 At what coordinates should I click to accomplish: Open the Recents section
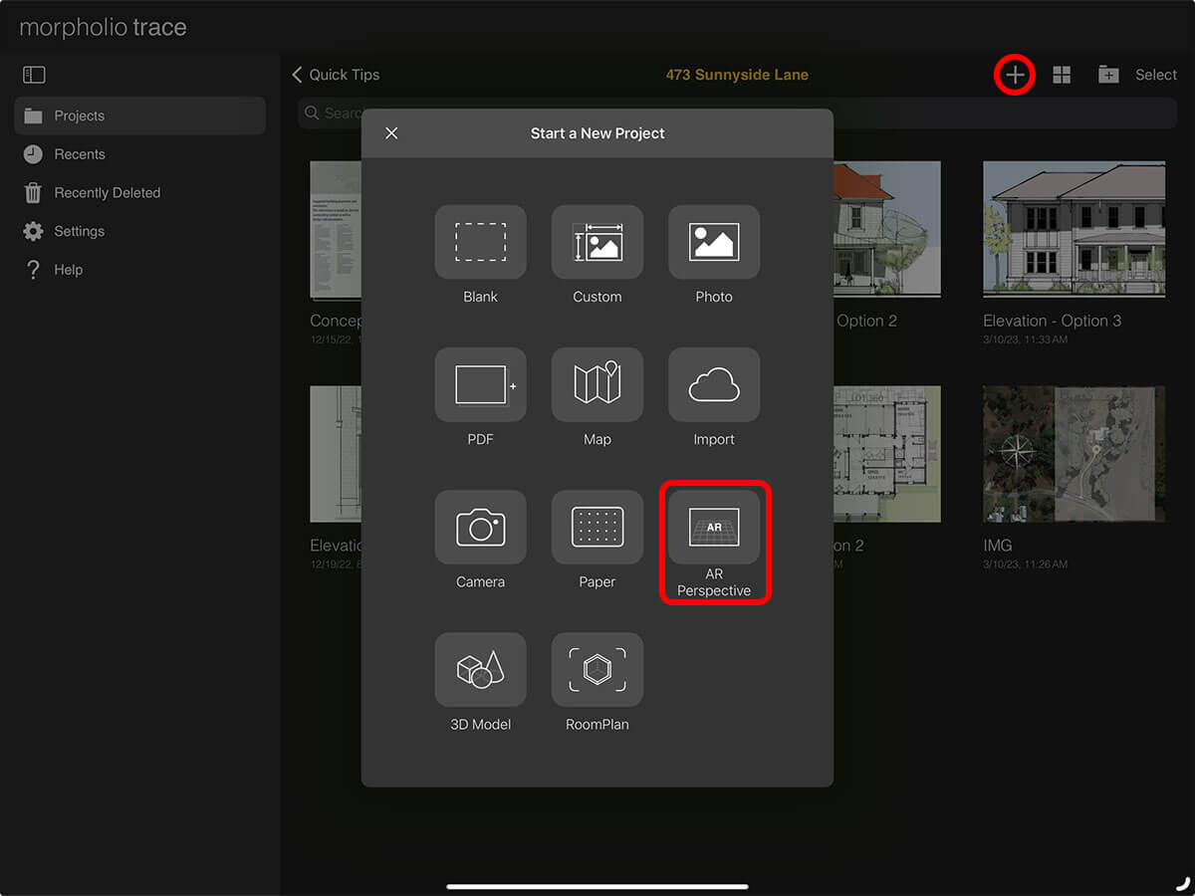coord(81,154)
